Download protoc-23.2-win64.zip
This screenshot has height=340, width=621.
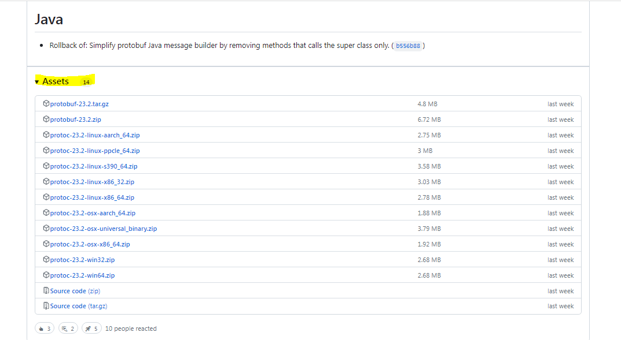click(82, 275)
